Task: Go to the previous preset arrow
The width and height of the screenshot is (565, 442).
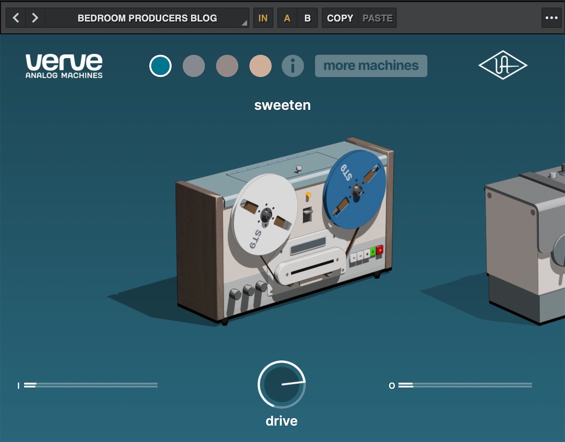Action: coord(16,18)
